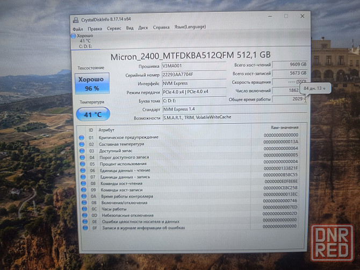Image resolution: width=360 pixels, height=270 pixels.
Task: Click status dot for Составная температура row
Action: [82, 144]
